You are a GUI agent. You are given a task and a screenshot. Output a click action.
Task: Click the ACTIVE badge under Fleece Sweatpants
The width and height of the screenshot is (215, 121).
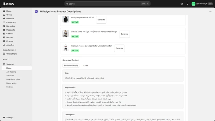pos(75,51)
